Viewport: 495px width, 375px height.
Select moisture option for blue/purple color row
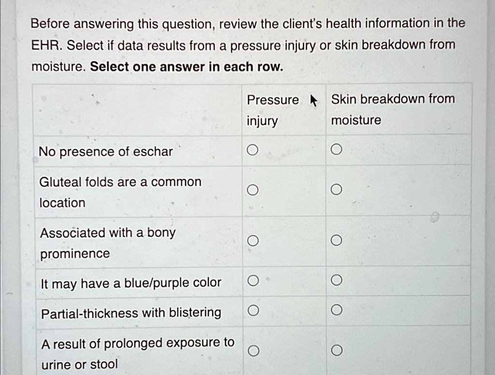pos(336,280)
